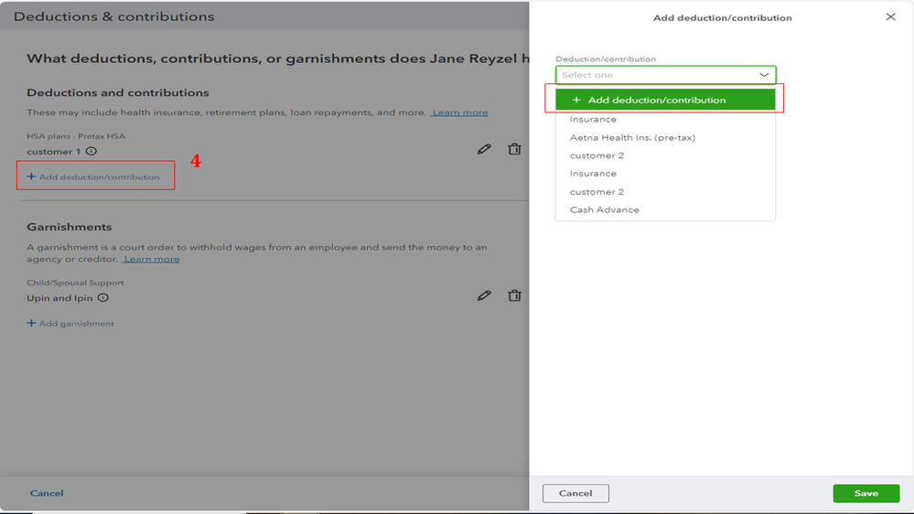The width and height of the screenshot is (914, 514).
Task: Click the Add garnishment link
Action: click(x=70, y=324)
